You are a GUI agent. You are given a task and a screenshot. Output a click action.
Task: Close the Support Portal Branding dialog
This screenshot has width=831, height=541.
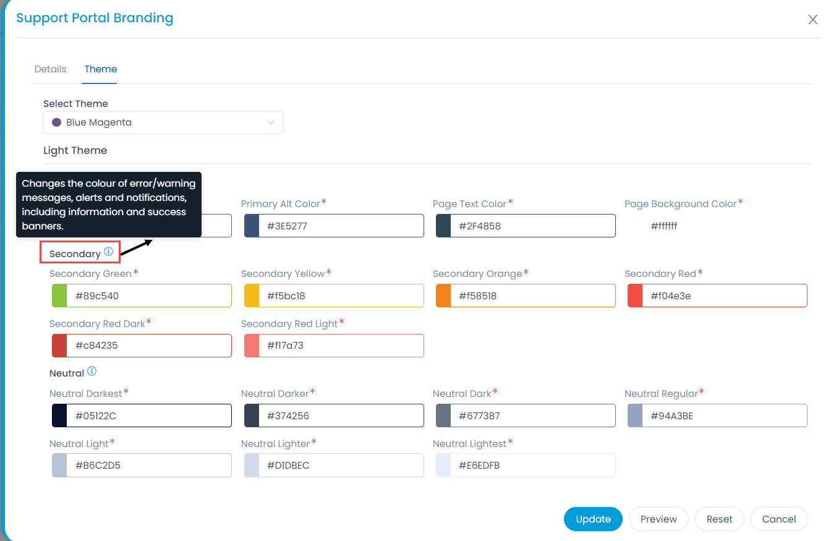click(x=812, y=20)
